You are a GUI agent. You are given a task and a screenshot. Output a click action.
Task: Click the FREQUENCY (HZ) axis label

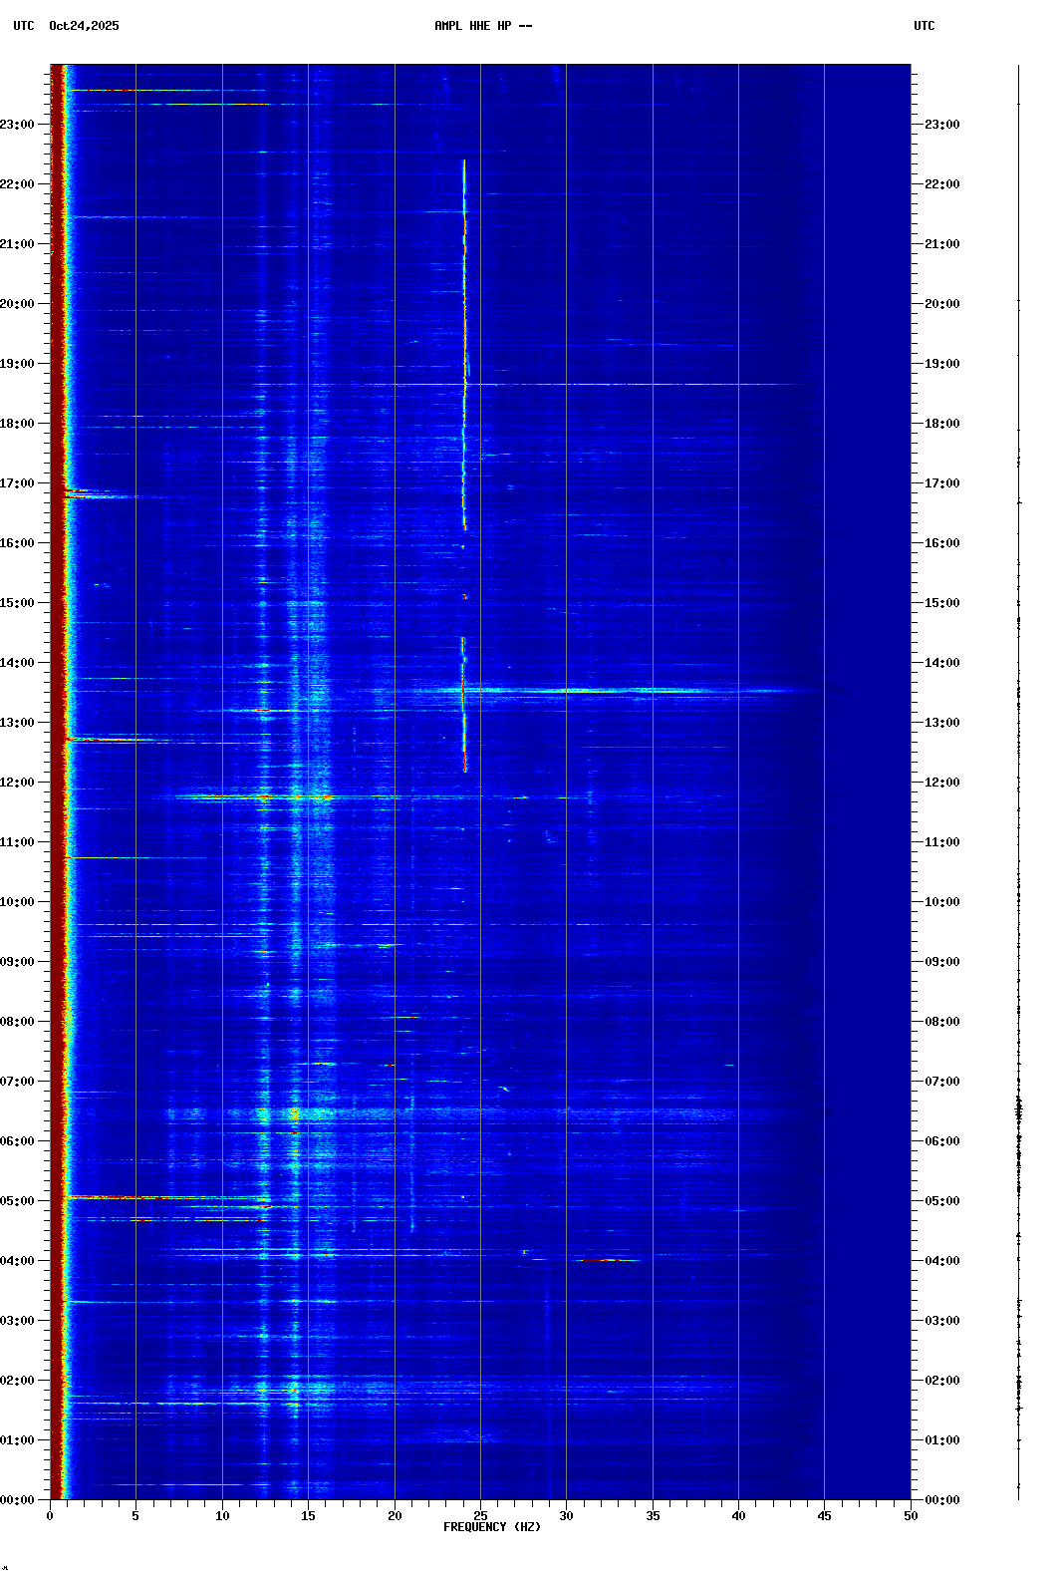[x=491, y=1527]
